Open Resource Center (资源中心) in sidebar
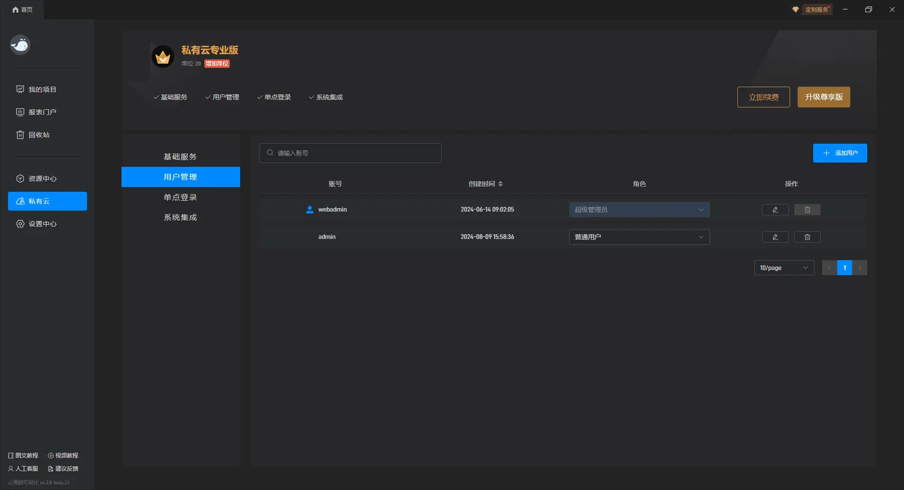 (x=42, y=179)
